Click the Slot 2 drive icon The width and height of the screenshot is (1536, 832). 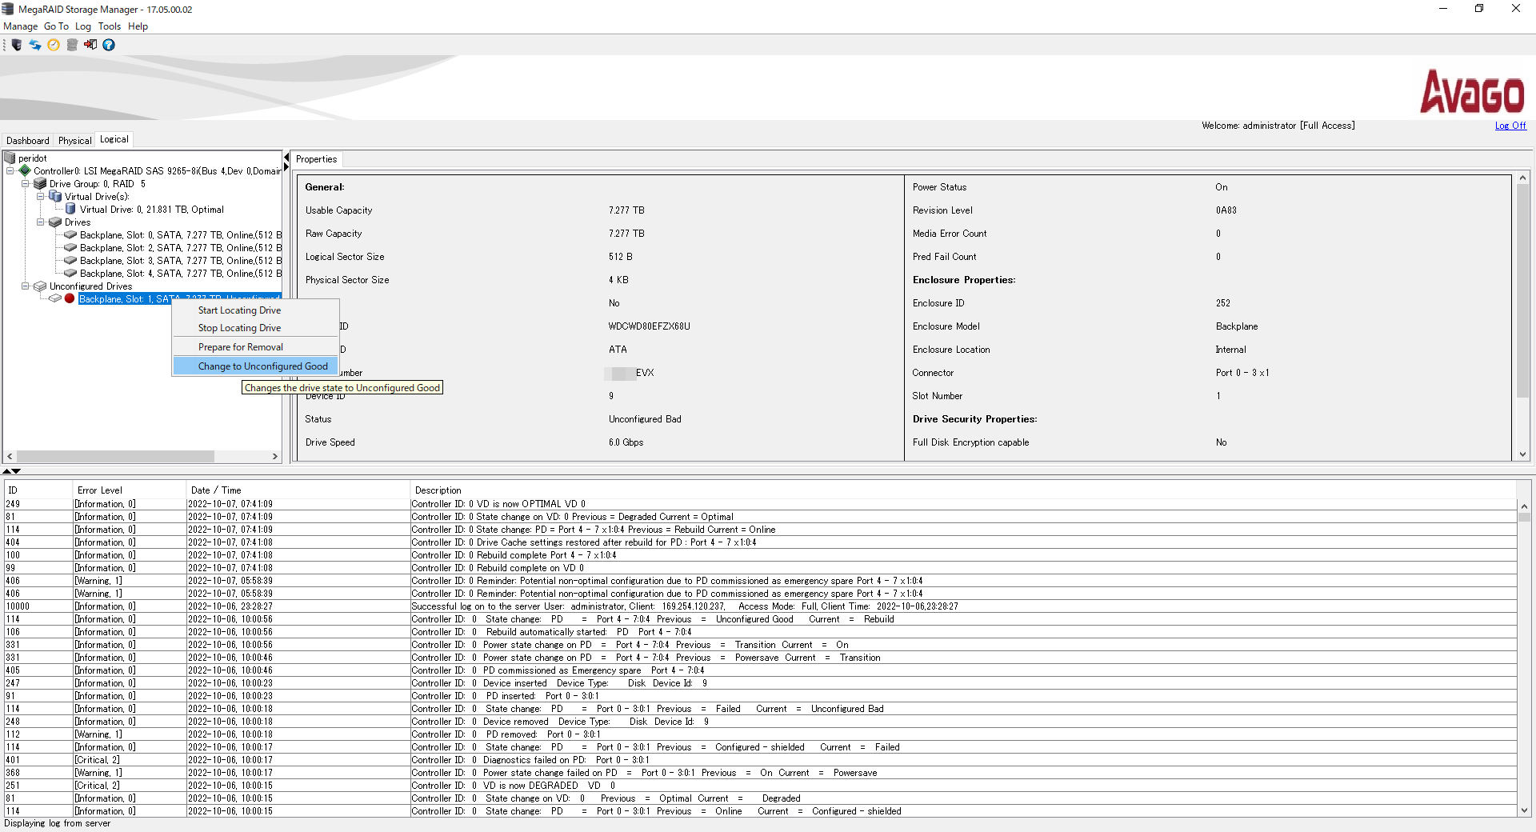pyautogui.click(x=70, y=247)
